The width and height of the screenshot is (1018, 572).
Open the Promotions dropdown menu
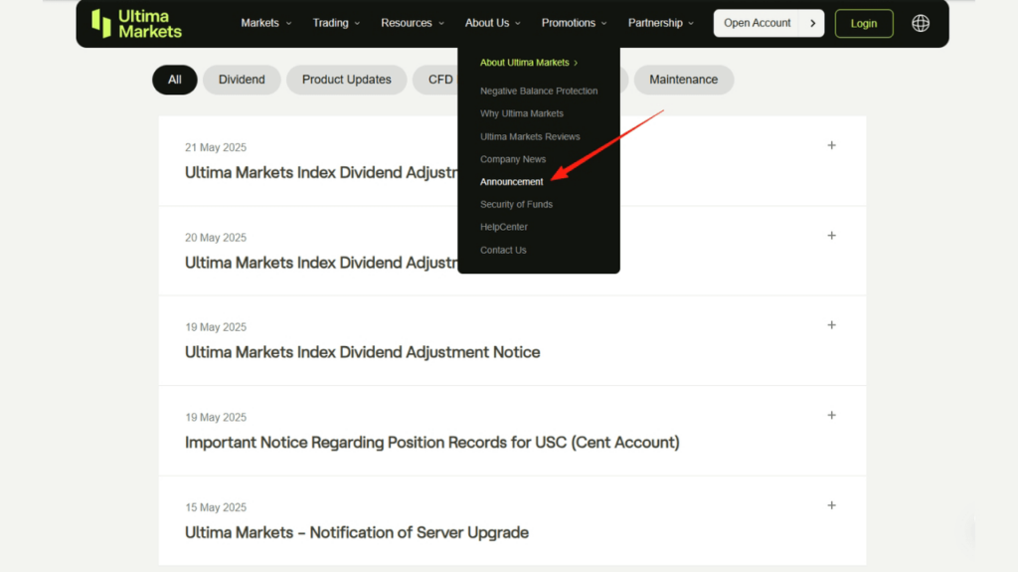click(x=574, y=23)
